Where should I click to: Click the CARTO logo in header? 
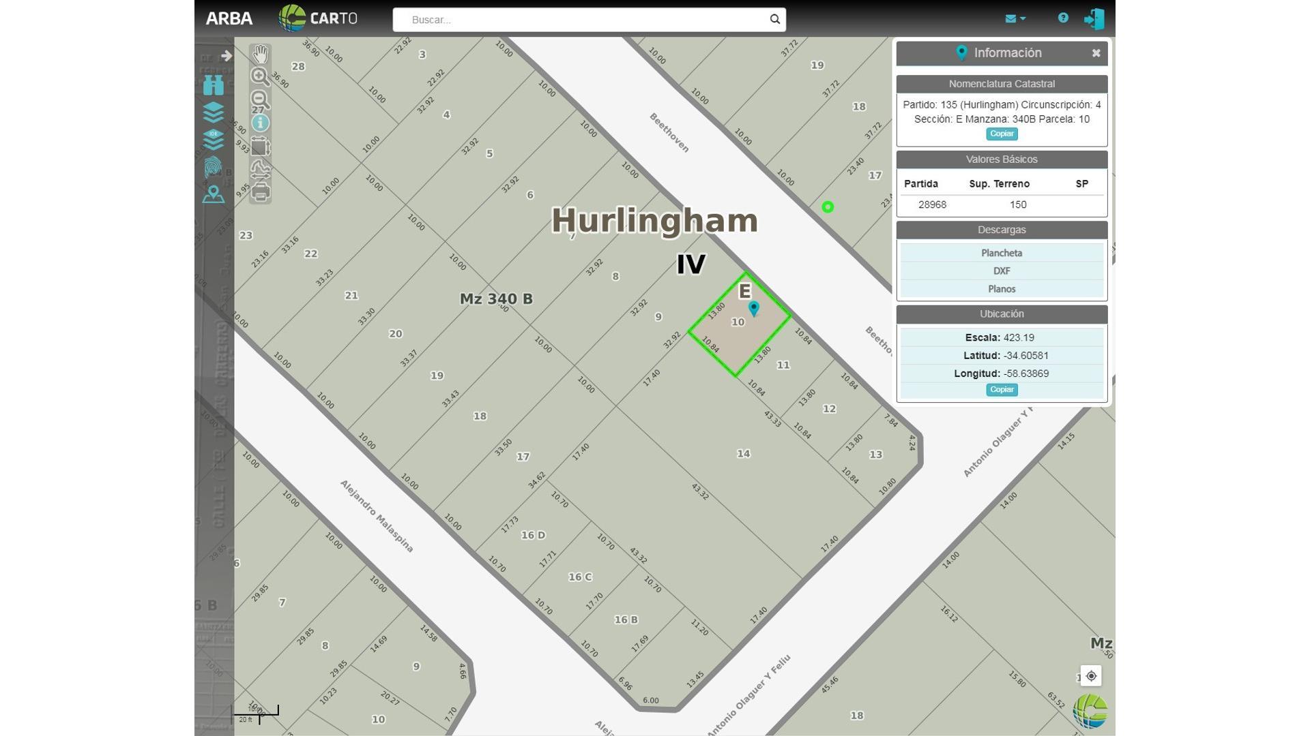pos(318,18)
